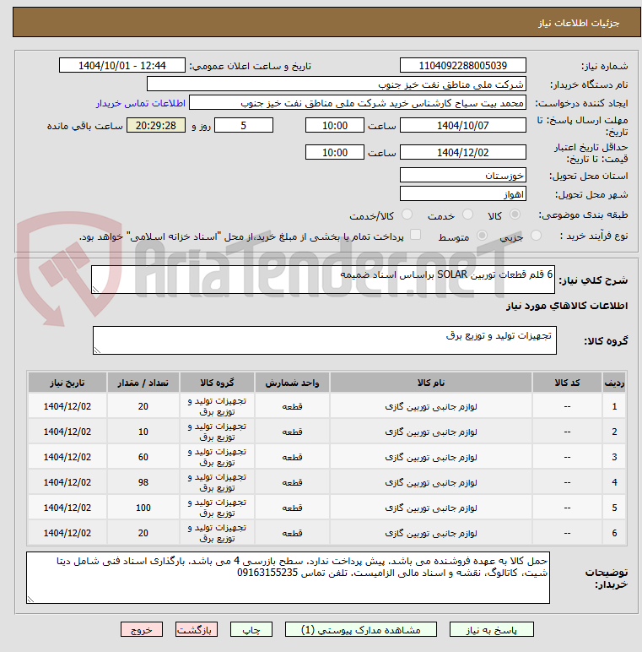Click the deadline hour field 10:00 beside 1404/10/07
642x652 pixels.
[335, 126]
